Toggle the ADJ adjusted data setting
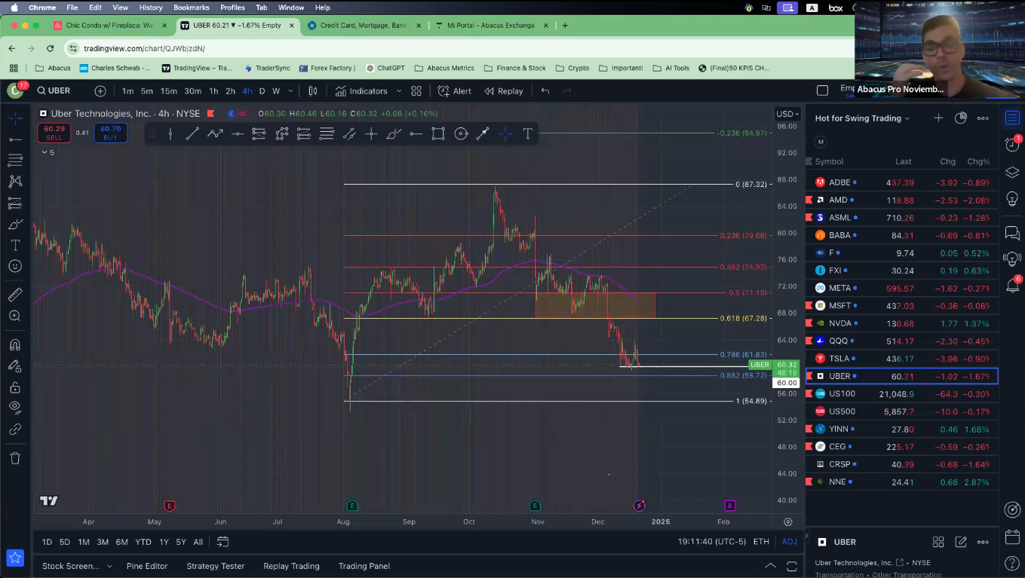1025x578 pixels. tap(789, 542)
